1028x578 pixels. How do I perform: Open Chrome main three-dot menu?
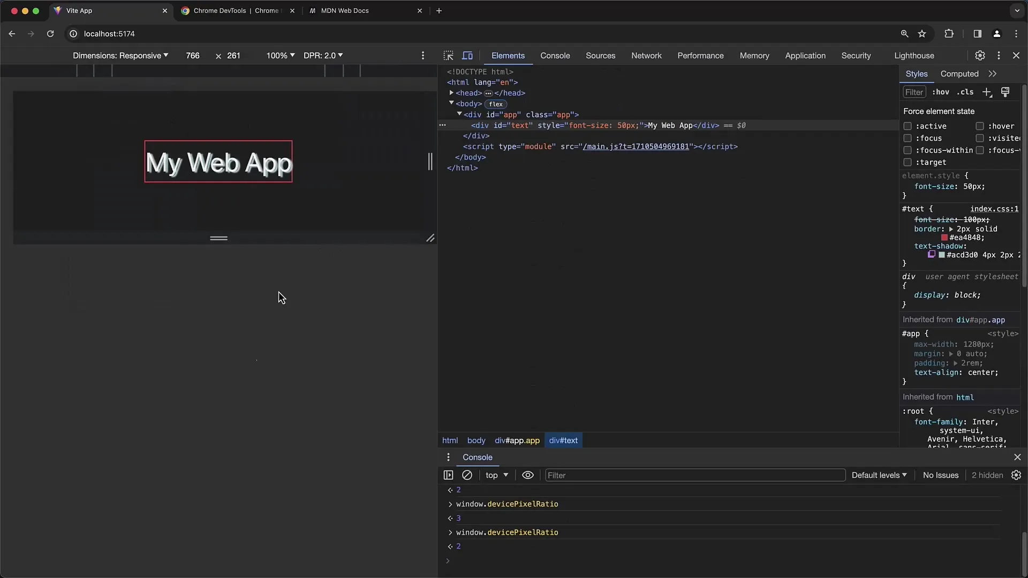pos(1016,34)
